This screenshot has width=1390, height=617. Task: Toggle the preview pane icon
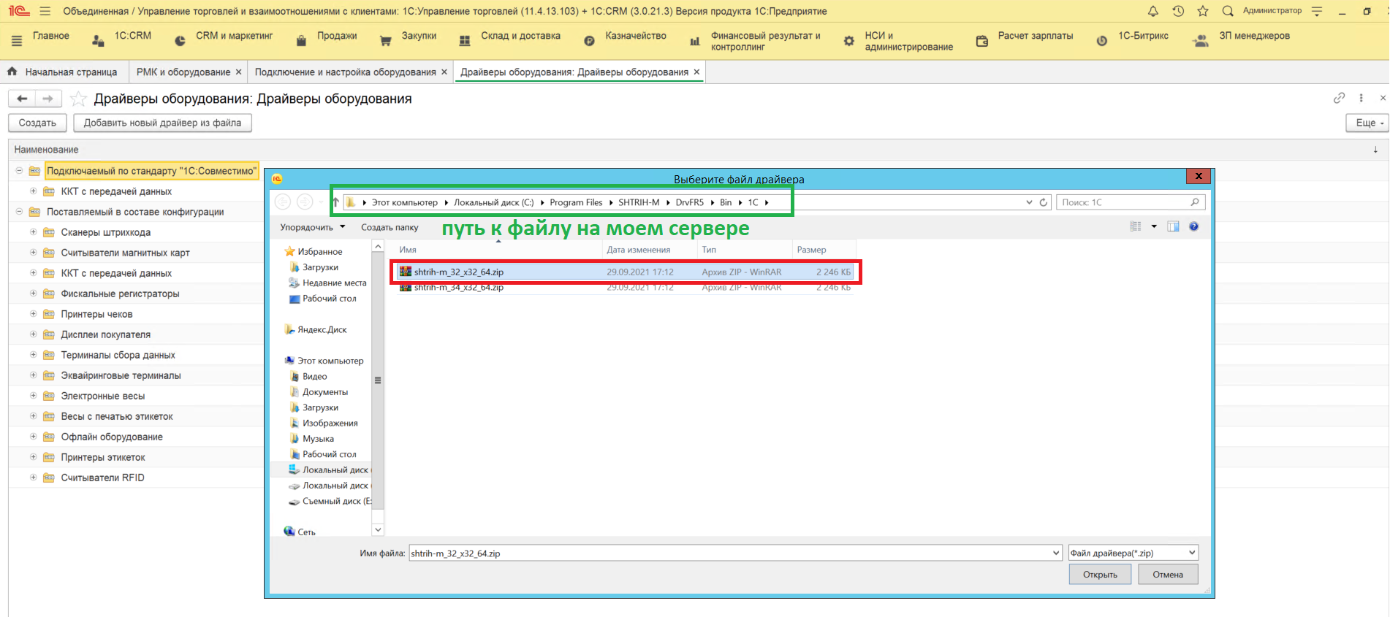[1173, 226]
